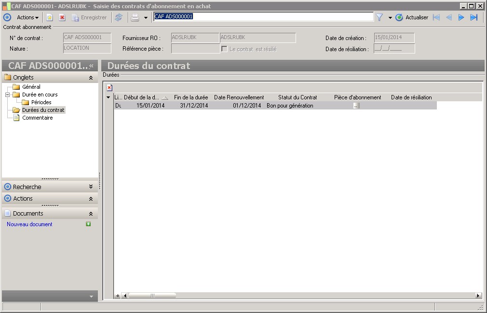
Task: Sort by Date Renouvellement column header
Action: pyautogui.click(x=239, y=97)
